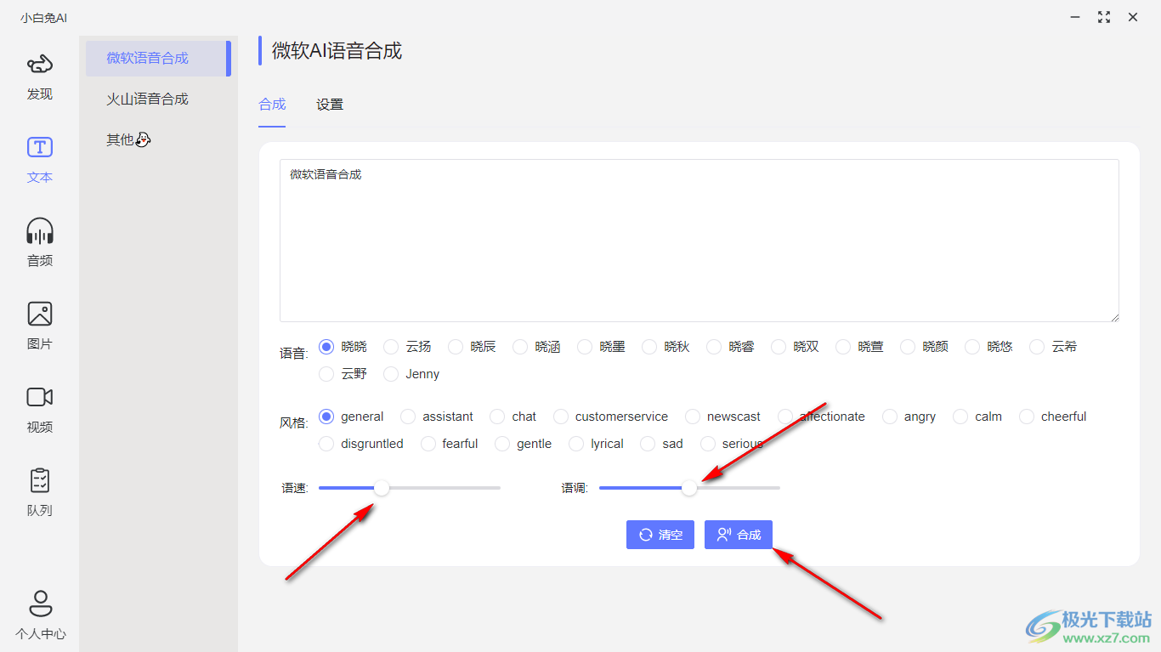Select the lyrical style
The width and height of the screenshot is (1161, 652).
[597, 444]
